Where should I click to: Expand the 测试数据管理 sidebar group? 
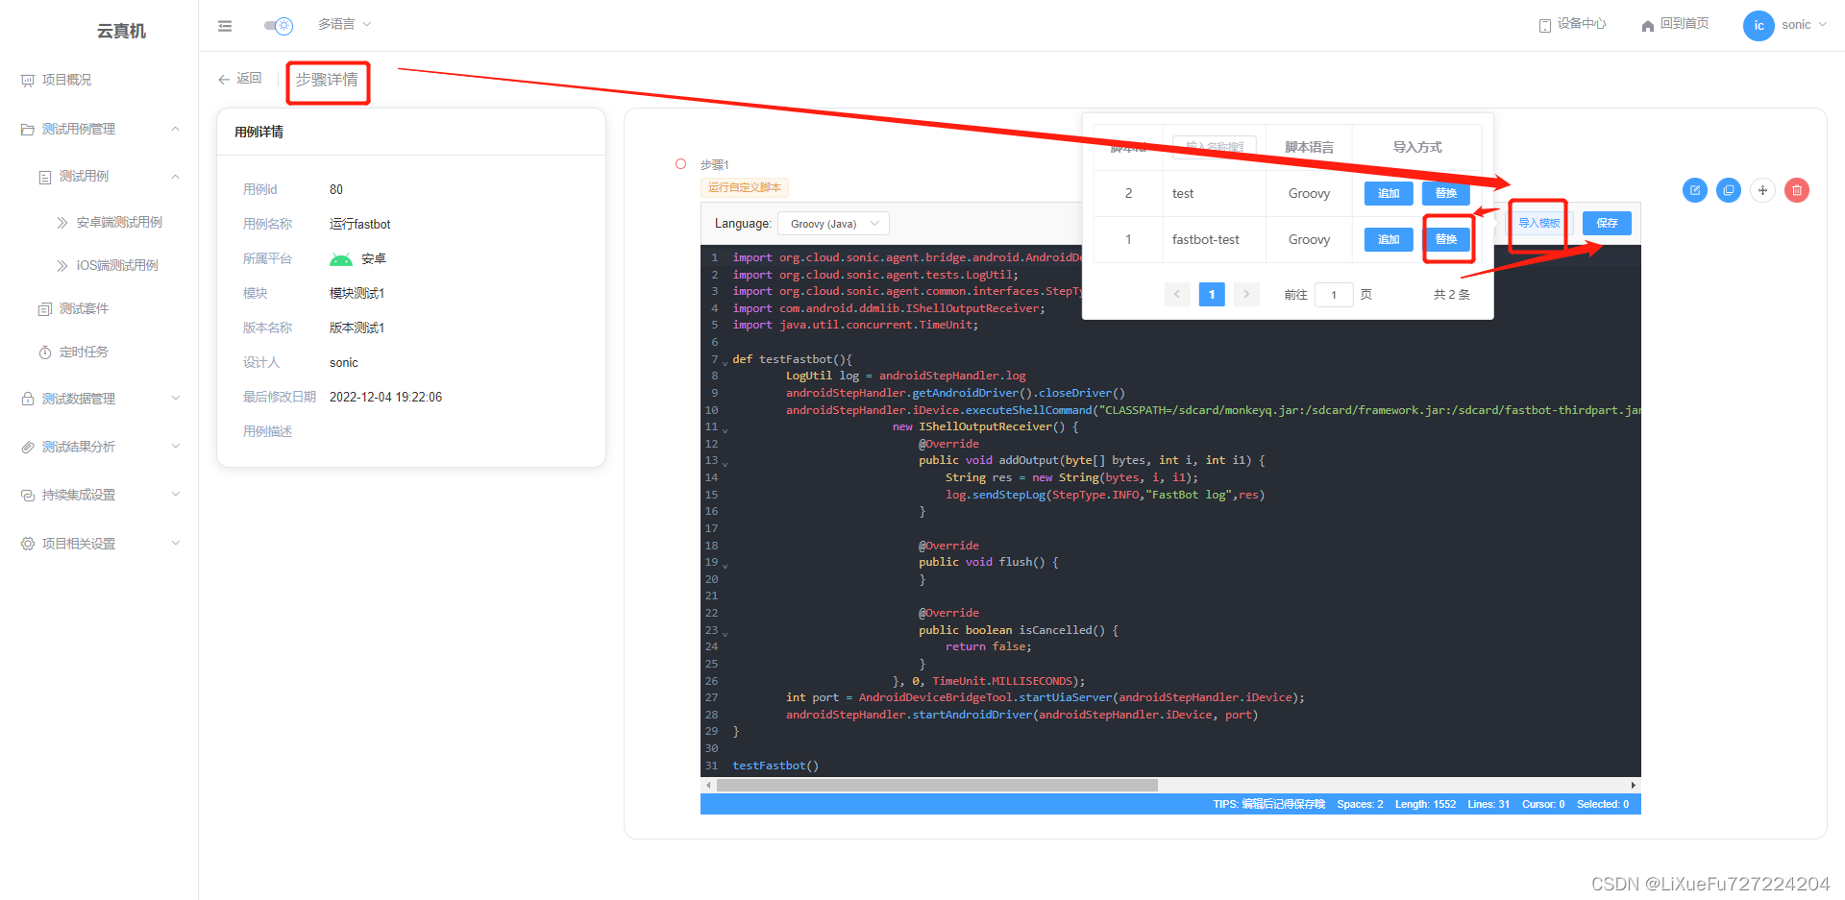[x=99, y=399]
